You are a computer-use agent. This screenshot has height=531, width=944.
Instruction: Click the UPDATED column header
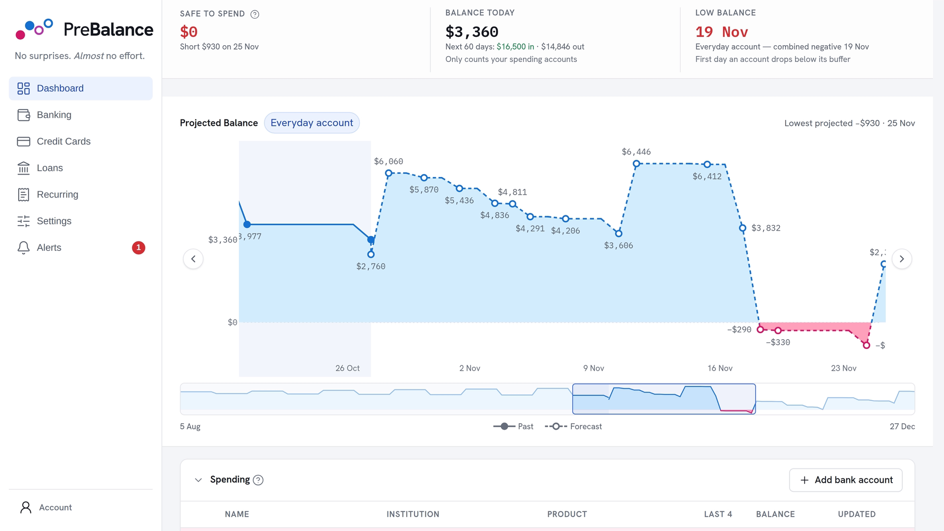pos(856,514)
